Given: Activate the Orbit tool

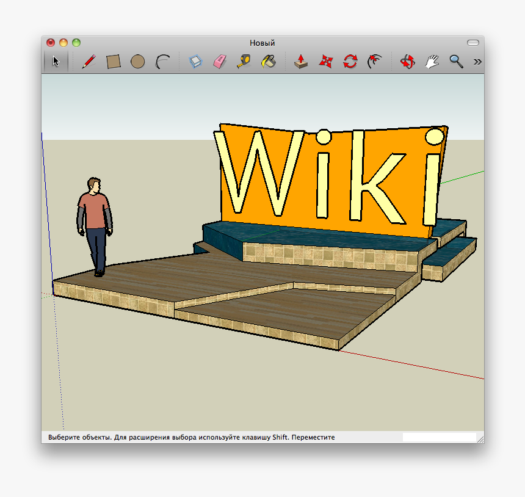Looking at the screenshot, I should 408,61.
